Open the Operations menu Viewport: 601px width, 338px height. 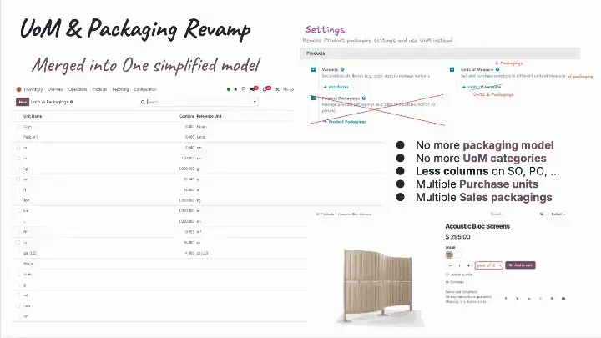point(78,89)
